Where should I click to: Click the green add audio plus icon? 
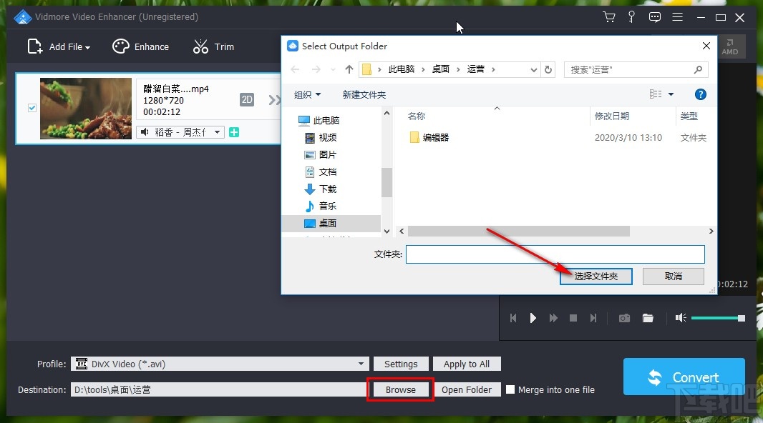[234, 132]
